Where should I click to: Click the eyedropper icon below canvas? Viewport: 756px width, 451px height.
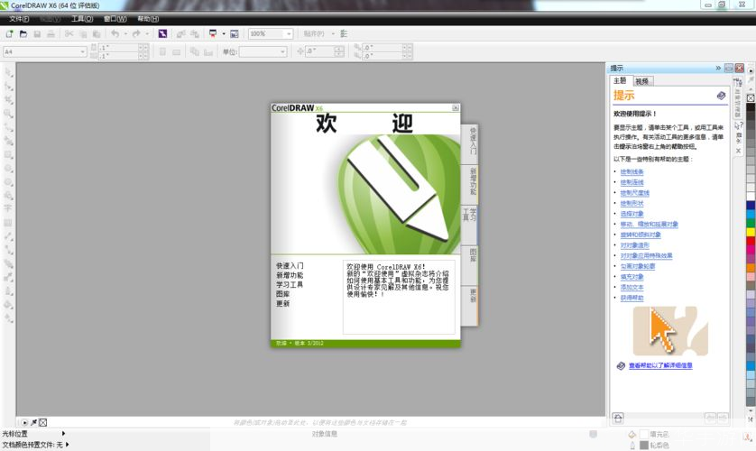33,422
